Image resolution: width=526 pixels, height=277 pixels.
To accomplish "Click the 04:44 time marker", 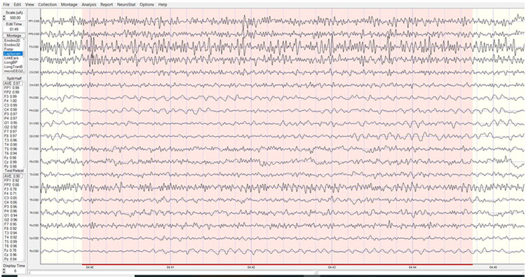I will pyautogui.click(x=412, y=268).
